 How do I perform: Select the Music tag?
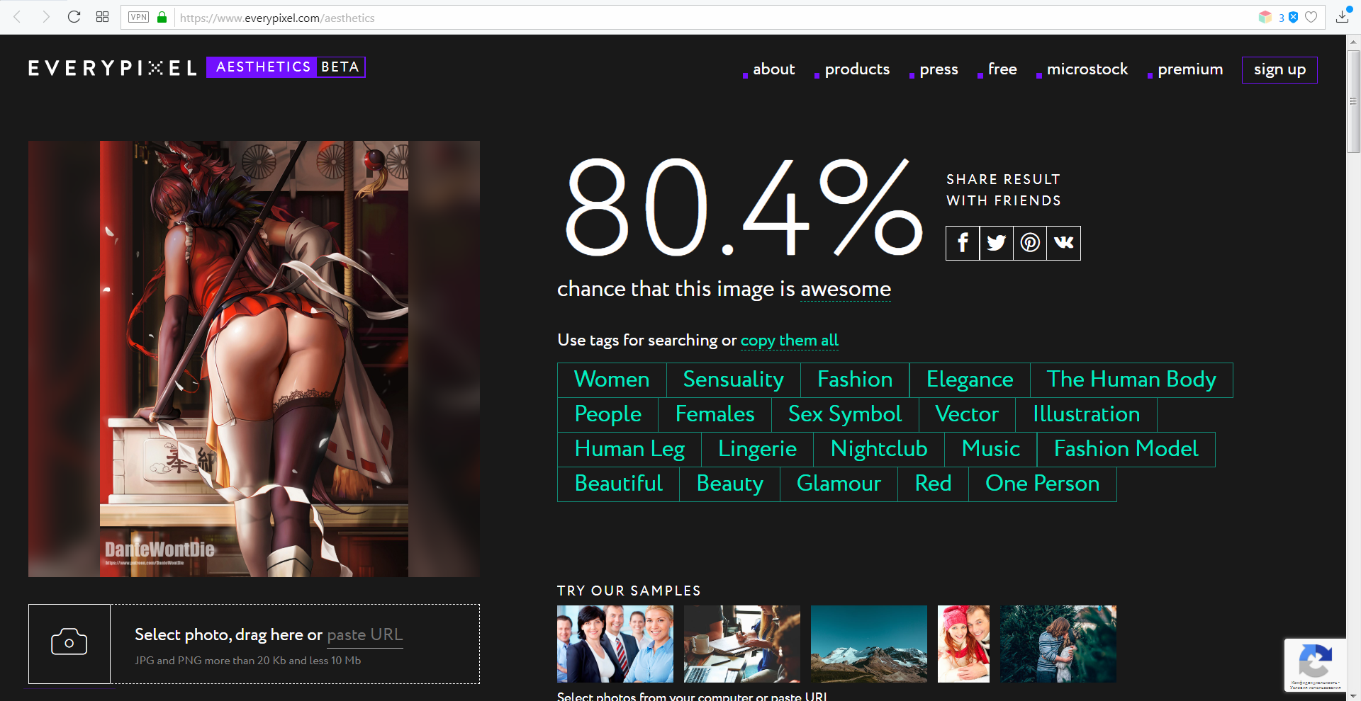coord(991,449)
